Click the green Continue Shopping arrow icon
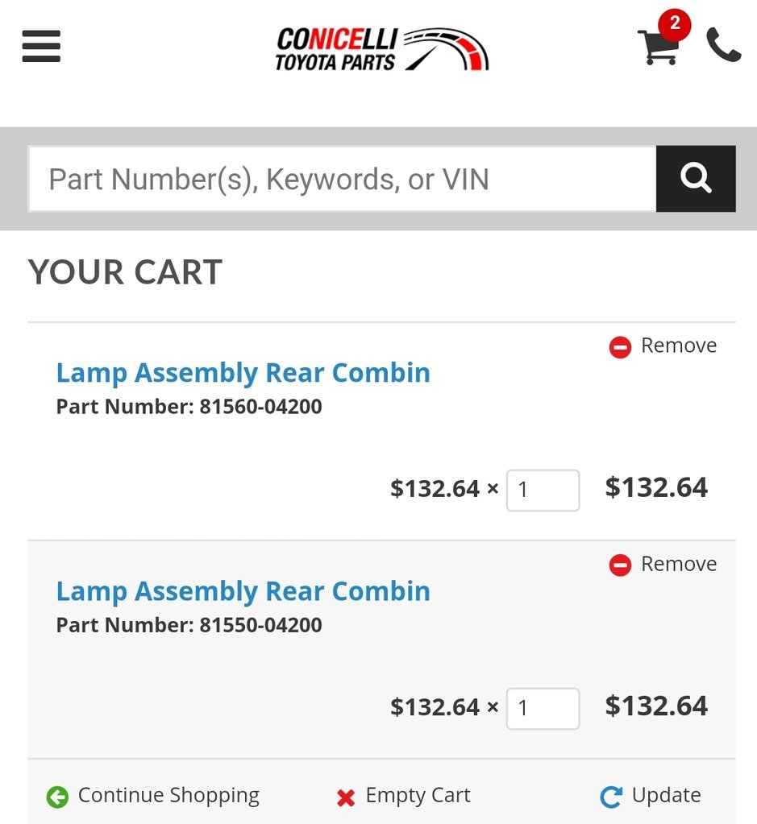 (x=57, y=797)
